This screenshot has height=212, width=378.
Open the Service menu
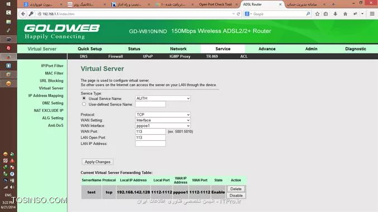tap(223, 49)
